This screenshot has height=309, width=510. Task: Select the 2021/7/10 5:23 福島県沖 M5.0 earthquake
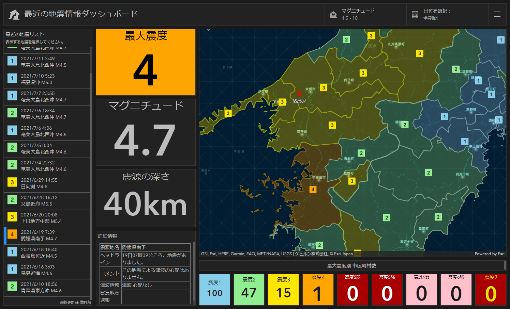coord(47,79)
